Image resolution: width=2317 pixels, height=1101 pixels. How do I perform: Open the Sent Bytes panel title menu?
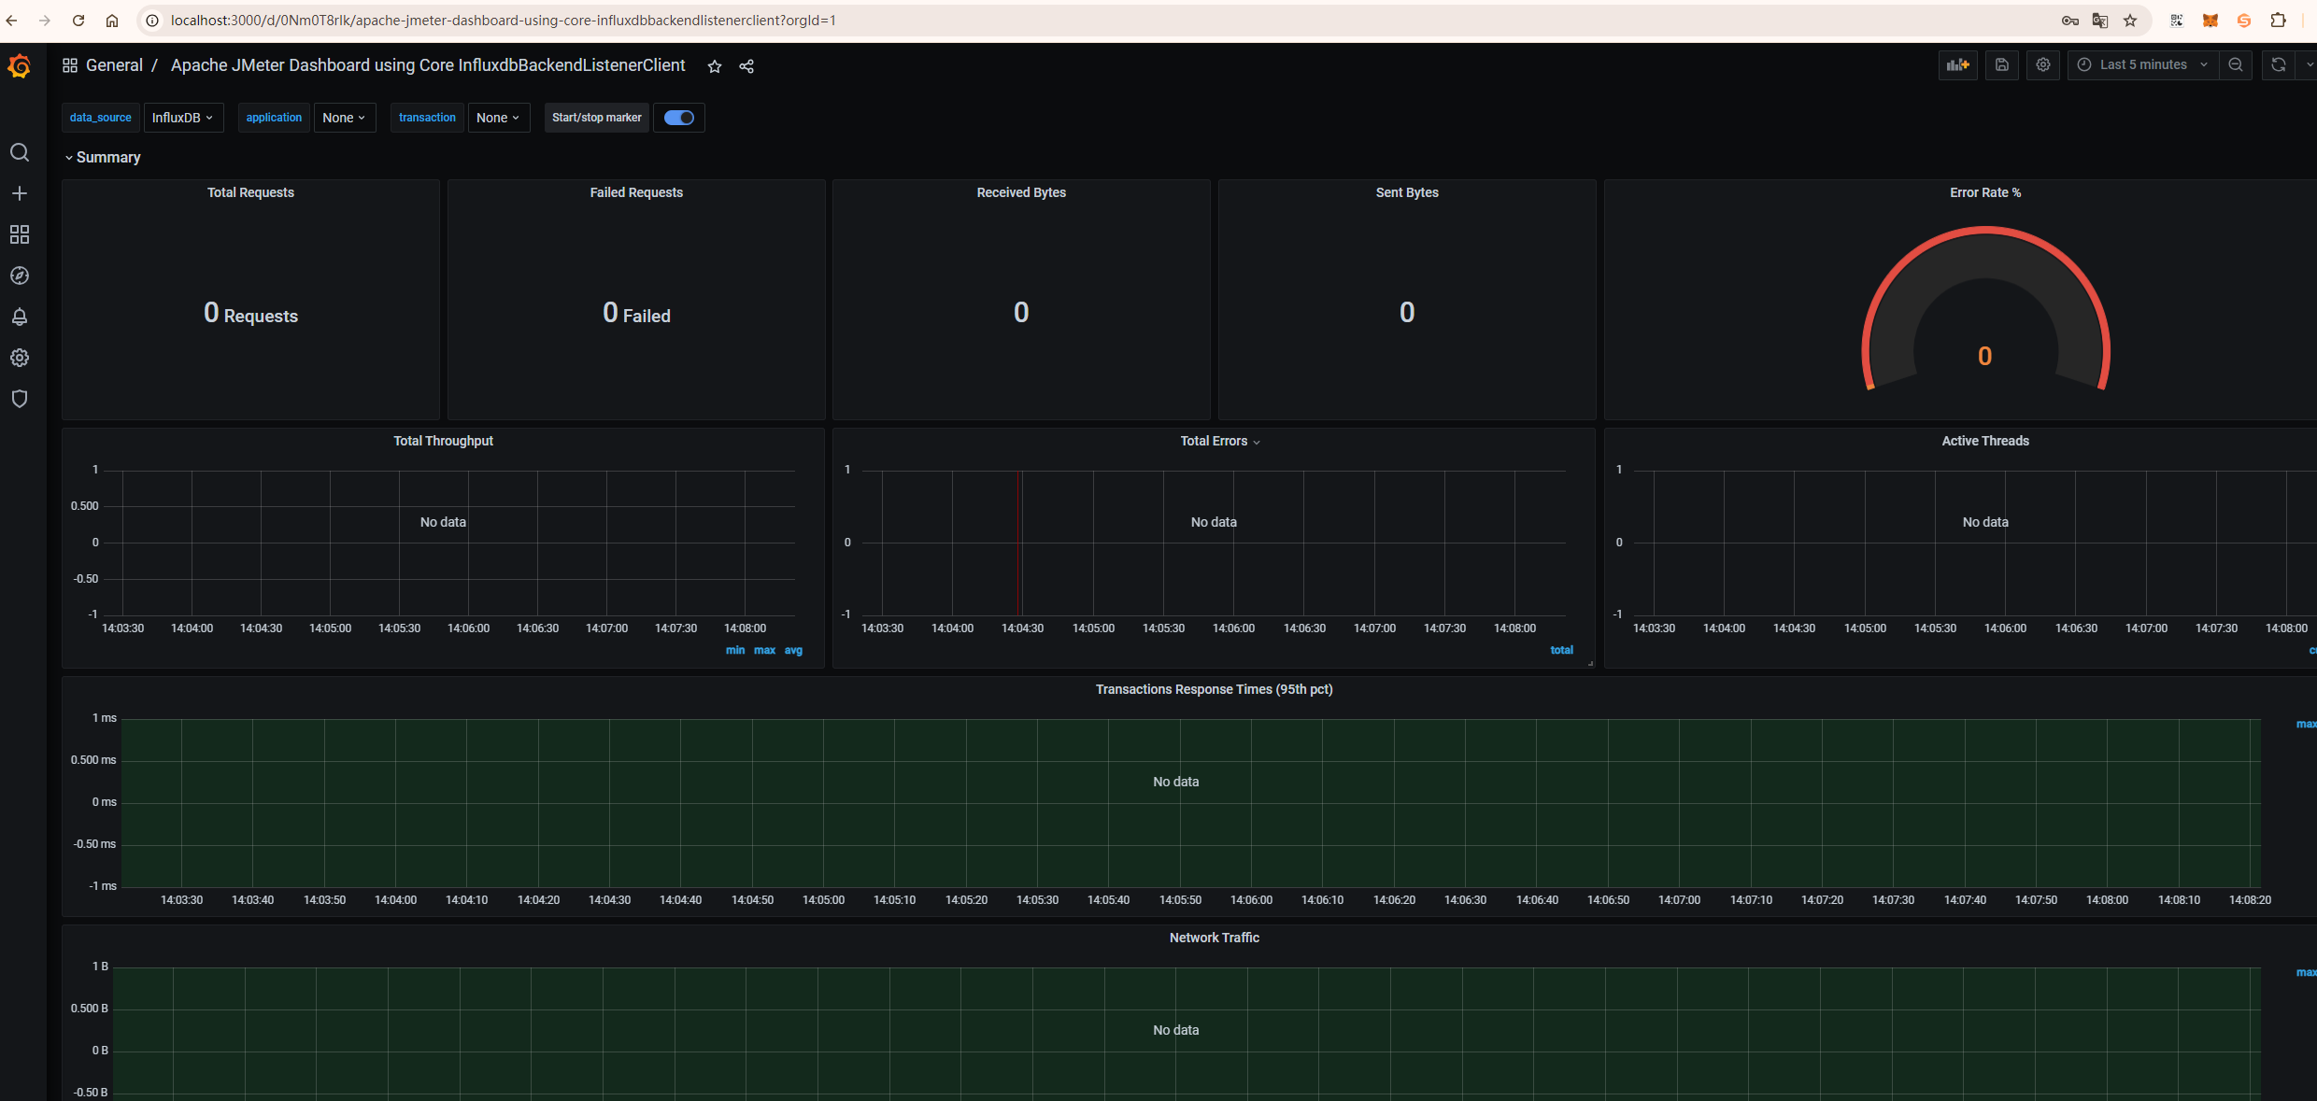tap(1407, 192)
